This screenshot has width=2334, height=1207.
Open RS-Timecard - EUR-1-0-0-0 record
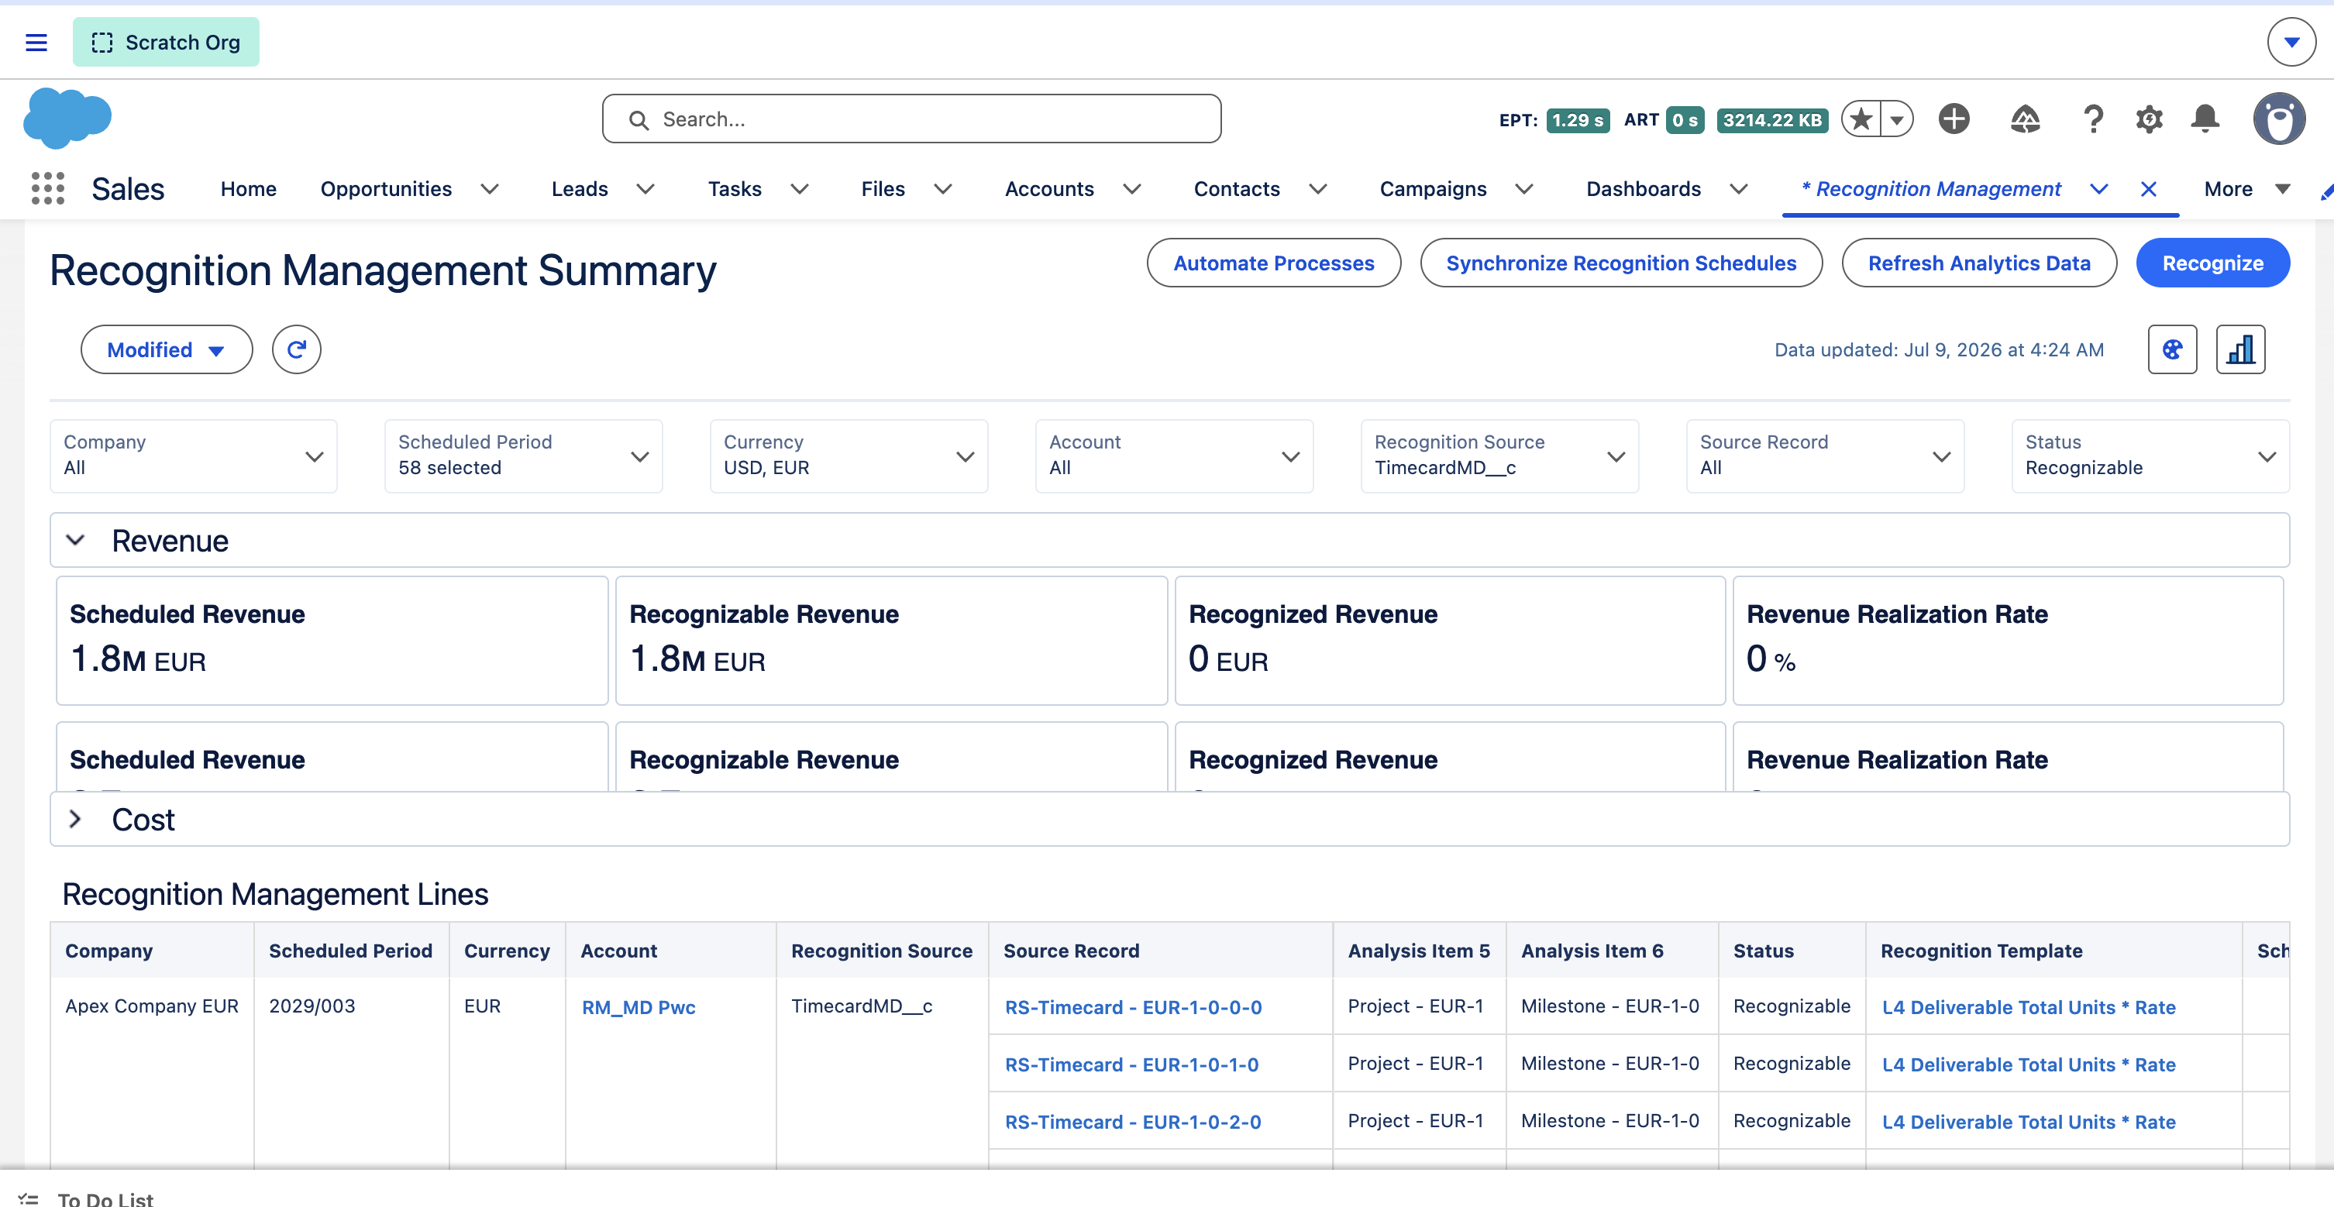(1133, 1007)
